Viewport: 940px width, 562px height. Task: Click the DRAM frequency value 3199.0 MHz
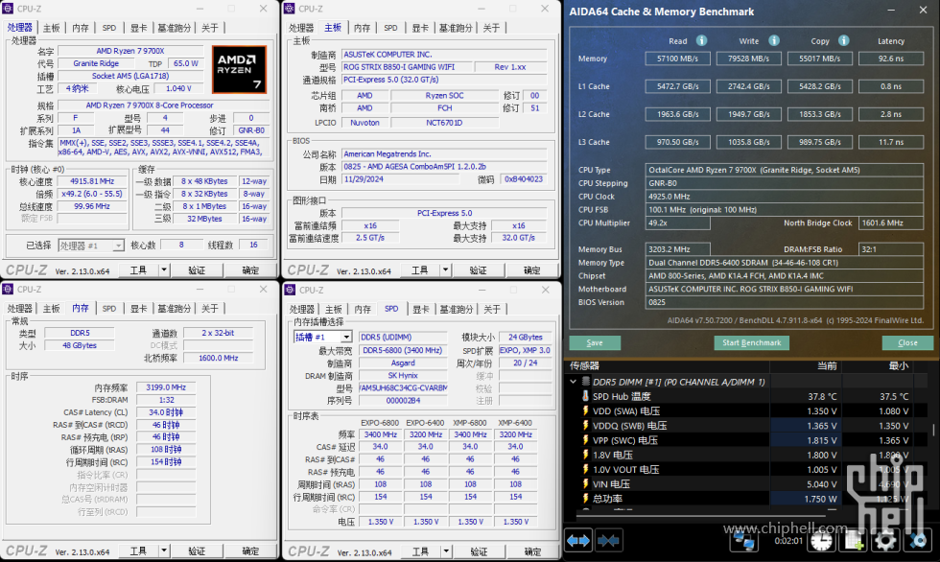point(166,387)
